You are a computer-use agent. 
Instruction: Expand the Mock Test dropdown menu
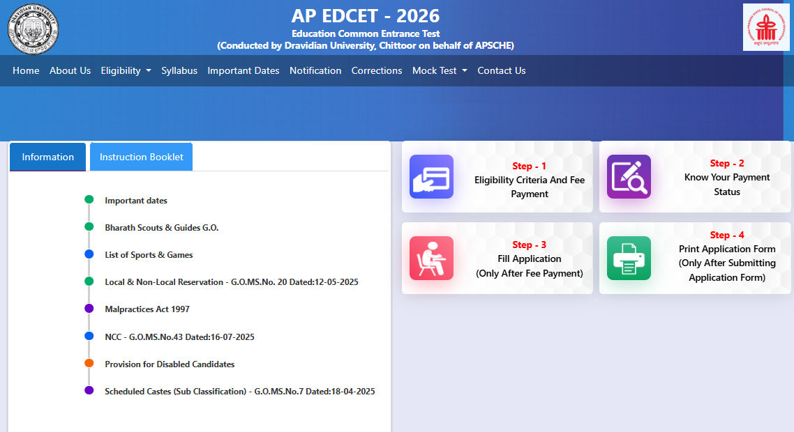pyautogui.click(x=440, y=71)
